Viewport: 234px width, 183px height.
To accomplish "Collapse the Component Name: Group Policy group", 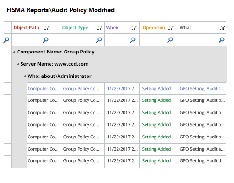I will point(14,52).
